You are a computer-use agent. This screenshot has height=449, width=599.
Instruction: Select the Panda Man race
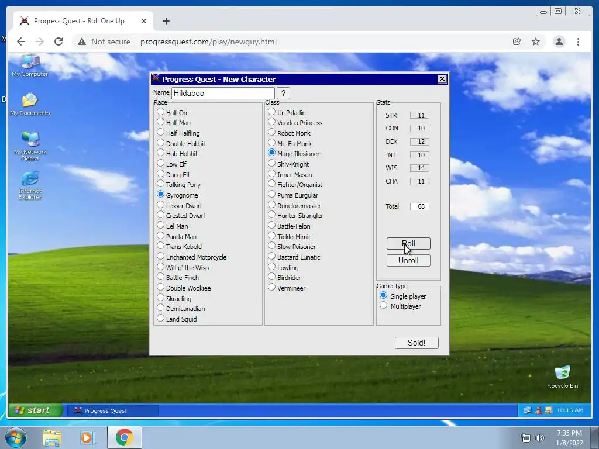click(160, 236)
